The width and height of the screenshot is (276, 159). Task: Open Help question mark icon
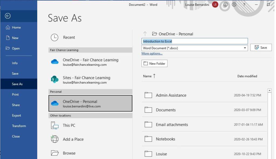point(244,5)
